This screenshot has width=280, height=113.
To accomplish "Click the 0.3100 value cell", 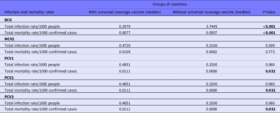I will [x=212, y=45].
